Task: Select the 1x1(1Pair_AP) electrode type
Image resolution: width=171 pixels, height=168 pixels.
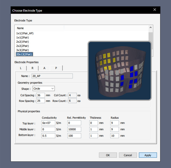Action: pyautogui.click(x=25, y=33)
